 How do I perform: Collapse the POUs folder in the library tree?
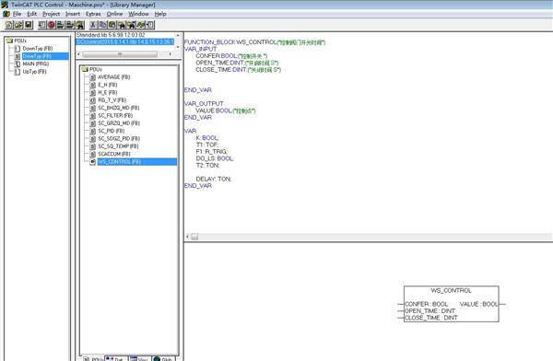click(85, 69)
